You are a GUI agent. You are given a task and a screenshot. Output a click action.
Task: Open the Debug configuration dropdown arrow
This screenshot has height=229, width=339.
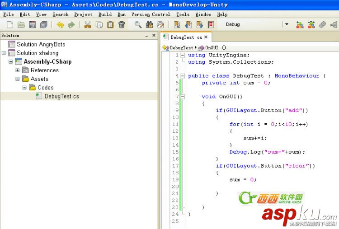[287, 24]
